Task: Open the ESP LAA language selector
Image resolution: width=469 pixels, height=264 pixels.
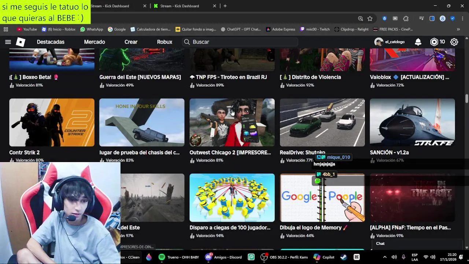Action: click(414, 257)
